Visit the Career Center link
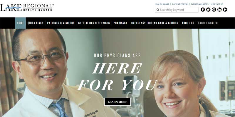235x117 pixels. click(x=208, y=23)
